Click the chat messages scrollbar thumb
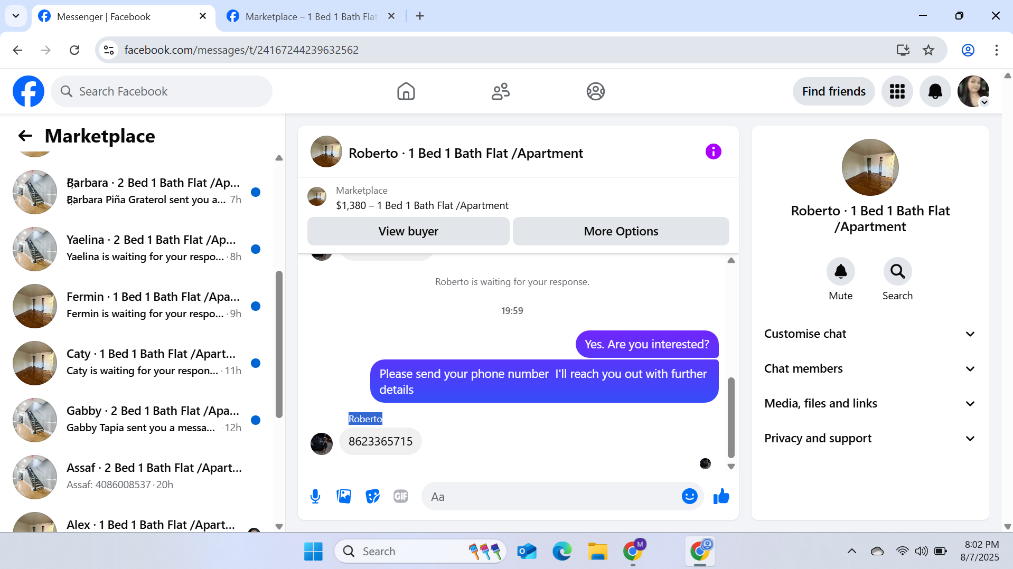Image resolution: width=1013 pixels, height=569 pixels. click(x=731, y=417)
